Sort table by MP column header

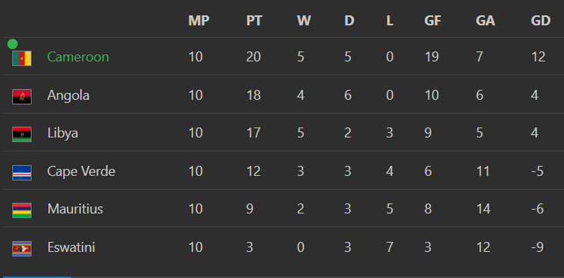click(x=199, y=21)
